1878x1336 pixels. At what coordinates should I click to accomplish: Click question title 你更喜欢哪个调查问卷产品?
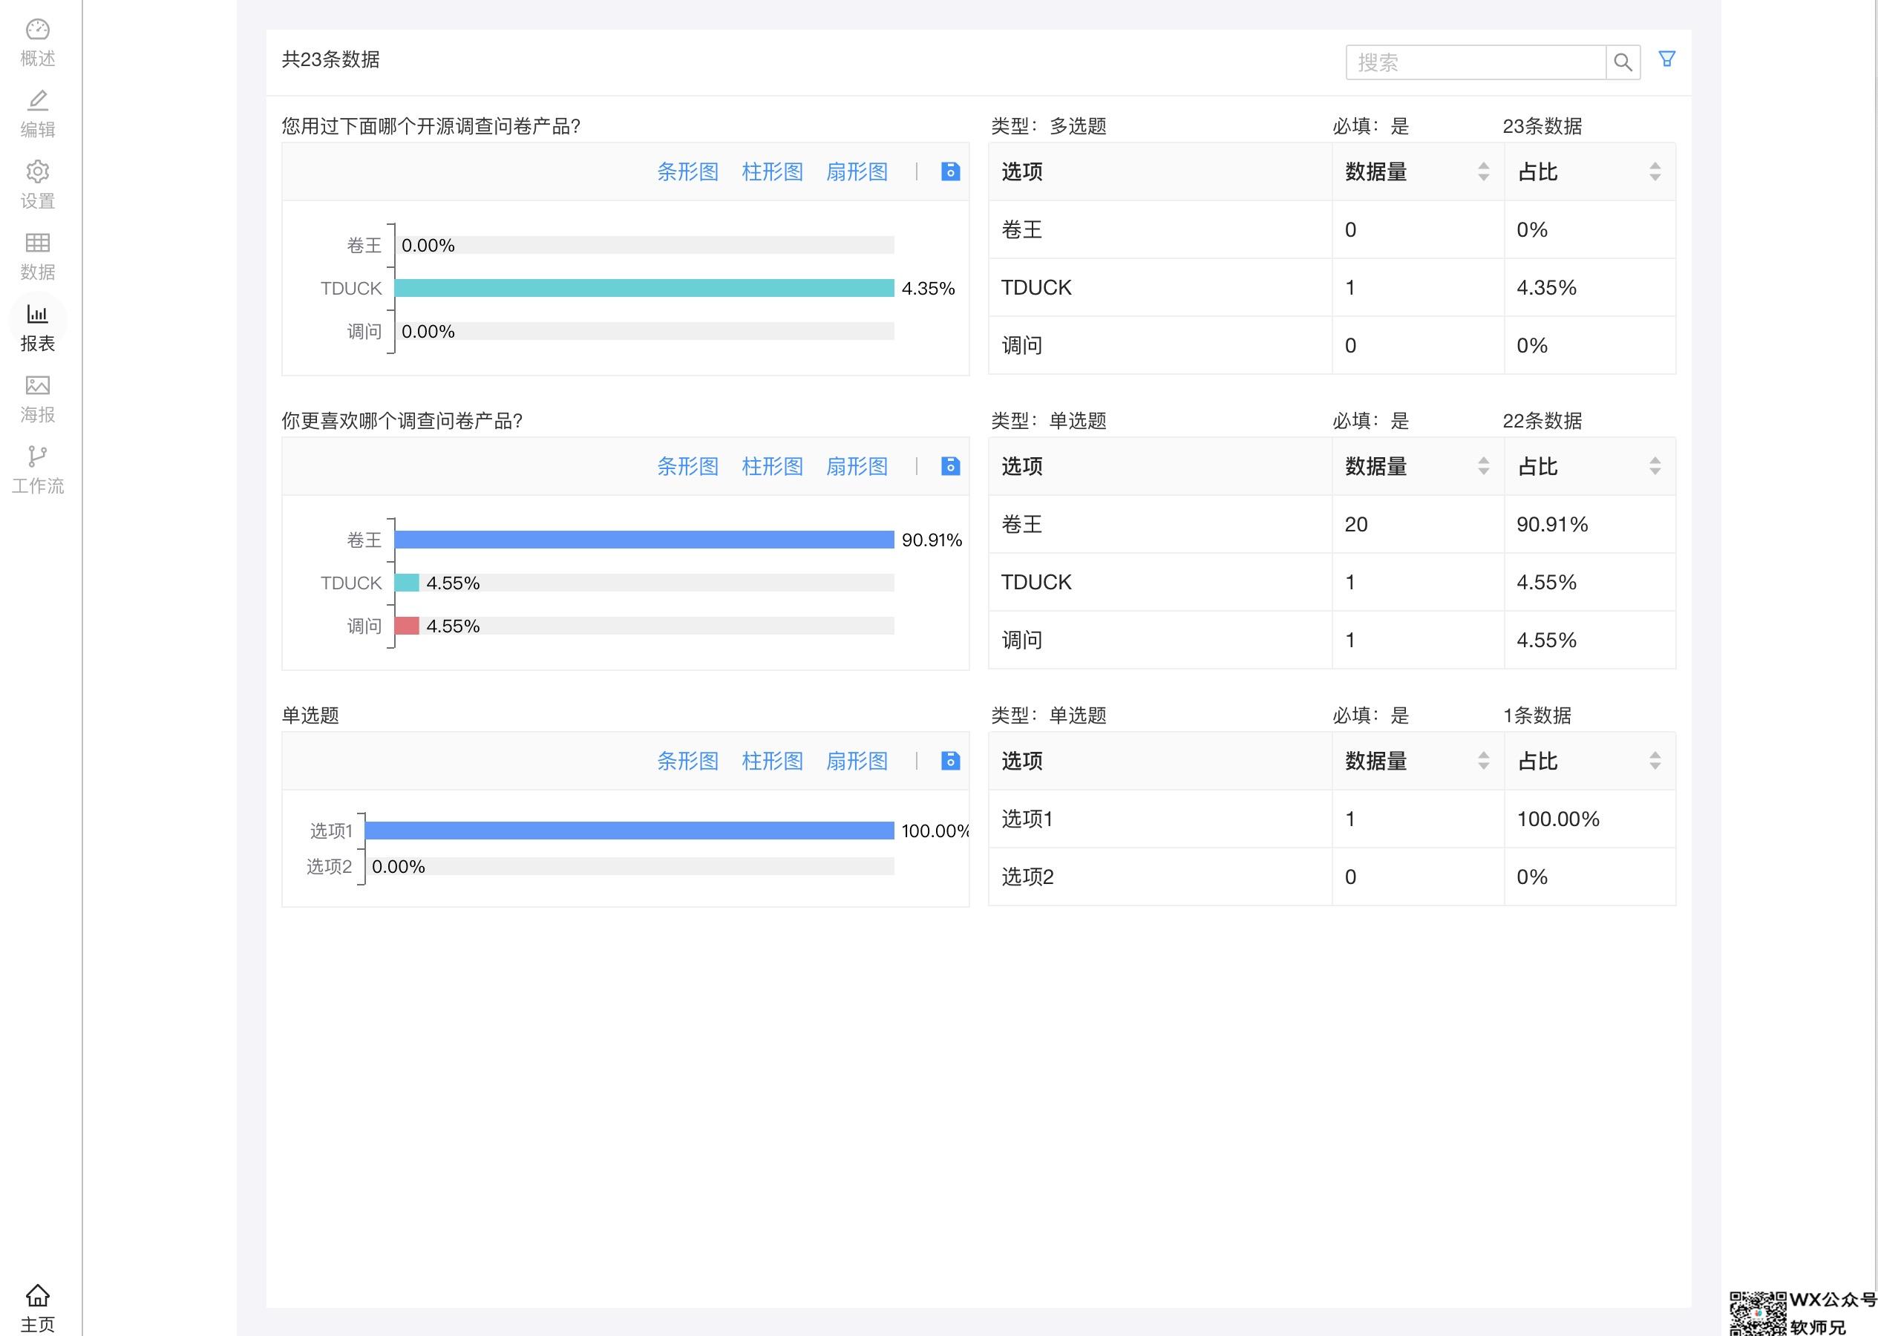click(402, 420)
